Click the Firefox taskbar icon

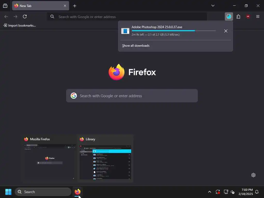click(77, 192)
